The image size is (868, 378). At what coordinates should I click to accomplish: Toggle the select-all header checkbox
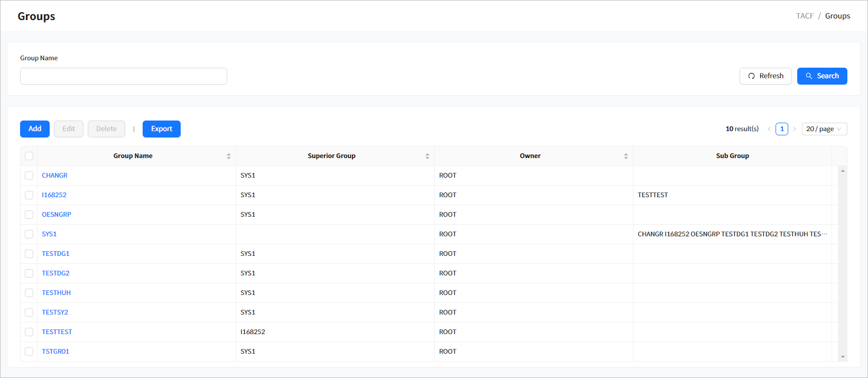click(29, 156)
